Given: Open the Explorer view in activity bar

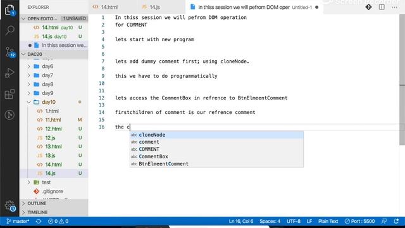Looking at the screenshot, I should (9, 10).
